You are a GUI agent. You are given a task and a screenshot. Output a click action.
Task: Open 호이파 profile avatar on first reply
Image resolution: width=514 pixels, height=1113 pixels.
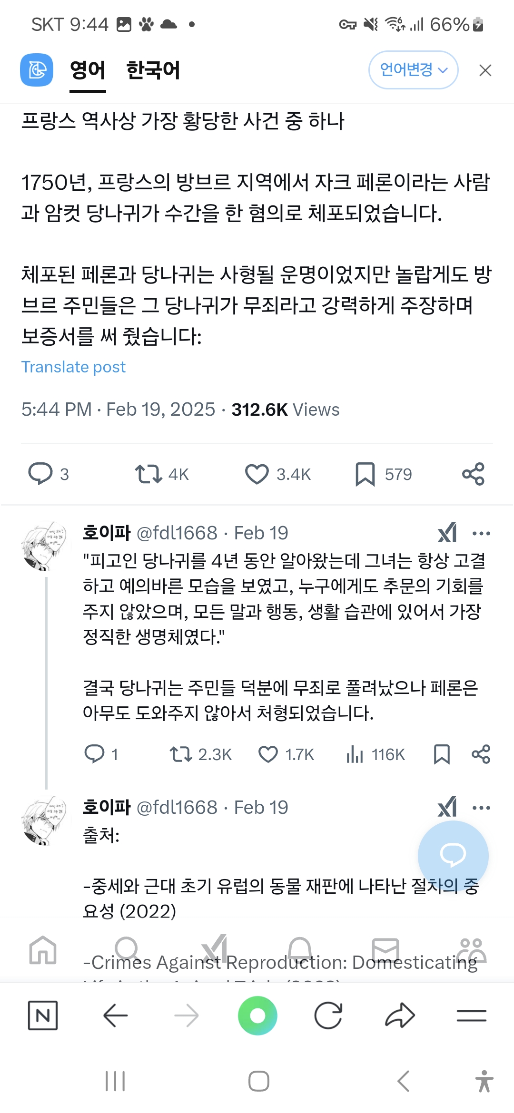tap(44, 546)
